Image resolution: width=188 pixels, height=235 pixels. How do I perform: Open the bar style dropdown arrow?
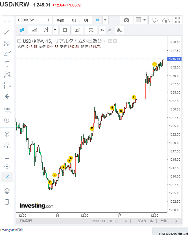pyautogui.click(x=55, y=30)
